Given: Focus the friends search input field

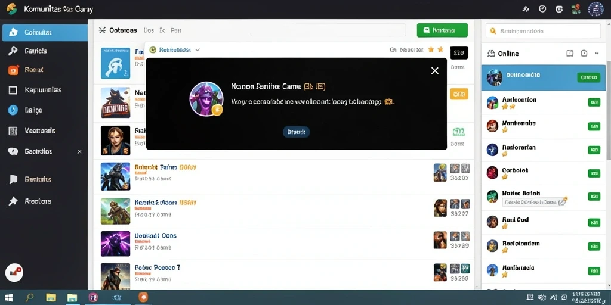Looking at the screenshot, I should [543, 31].
